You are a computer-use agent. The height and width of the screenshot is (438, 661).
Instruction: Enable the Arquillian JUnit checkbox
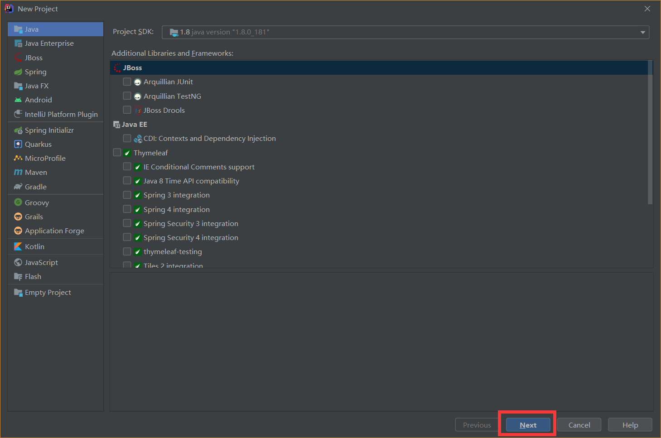(x=127, y=82)
